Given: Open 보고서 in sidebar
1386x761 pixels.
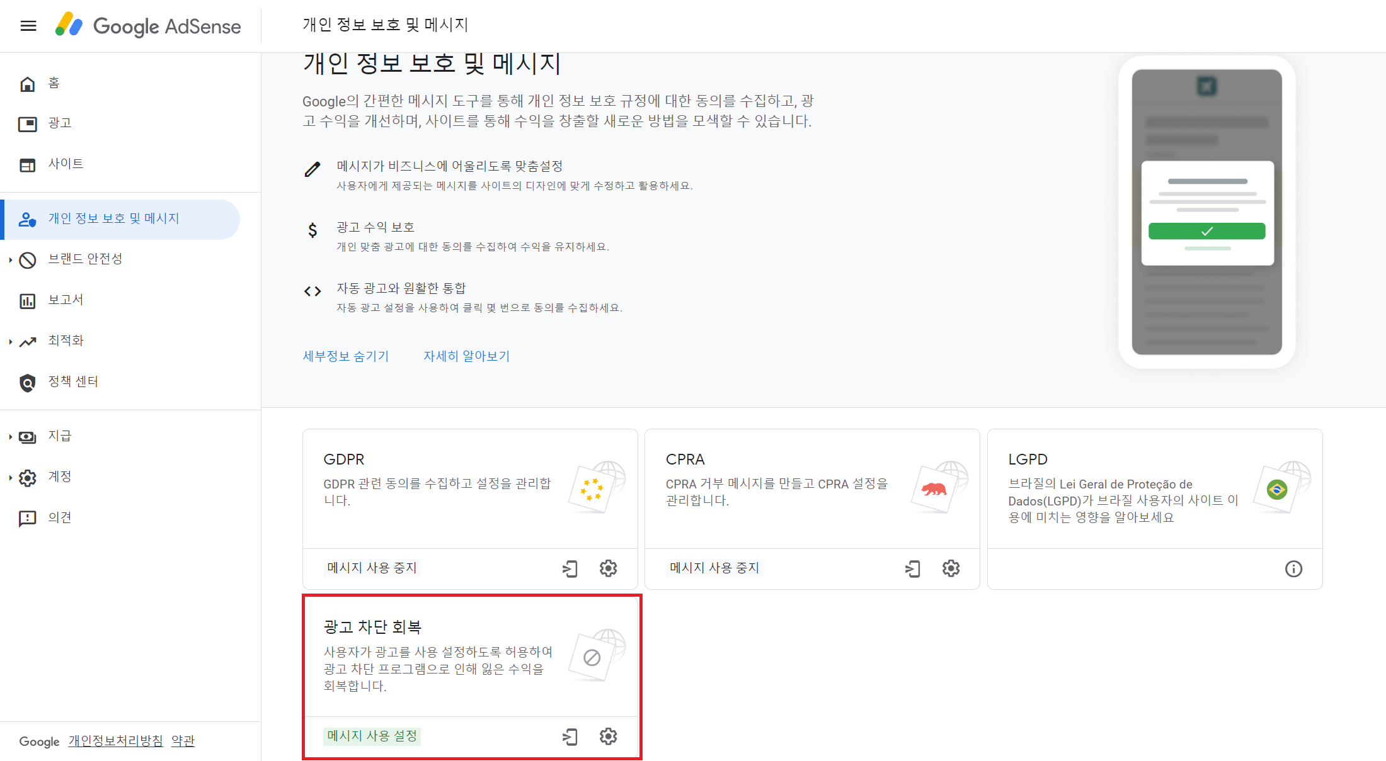Looking at the screenshot, I should 66,300.
